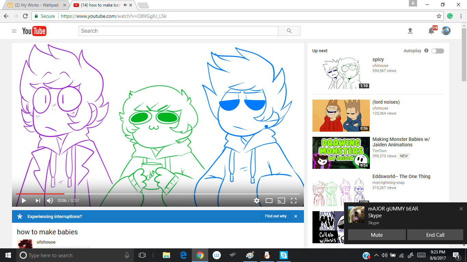Mute the Skype call
Screen dimensions: 467x262
point(377,235)
